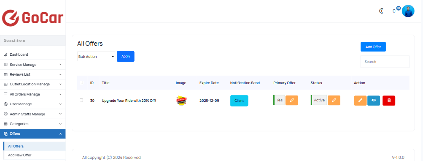The image size is (423, 161).
Task: Click the Title column header
Action: 105,83
